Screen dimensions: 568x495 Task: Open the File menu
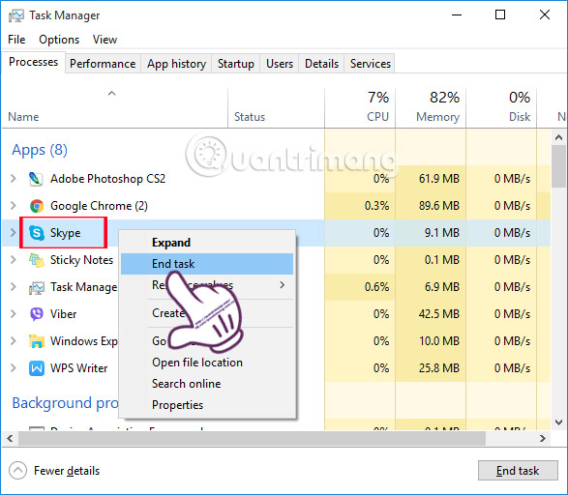click(16, 40)
